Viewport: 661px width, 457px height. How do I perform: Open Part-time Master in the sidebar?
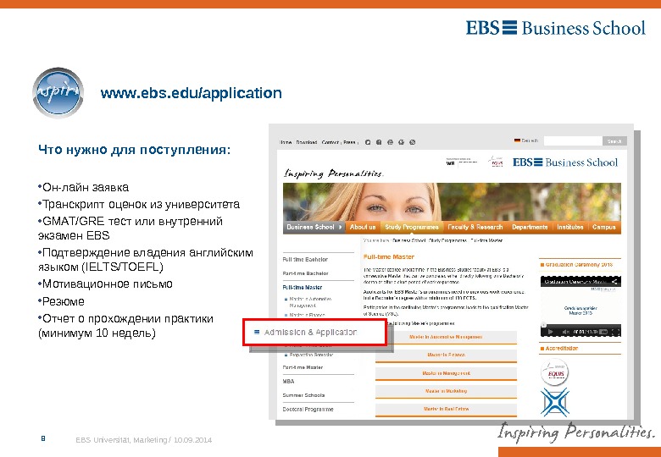pos(303,367)
